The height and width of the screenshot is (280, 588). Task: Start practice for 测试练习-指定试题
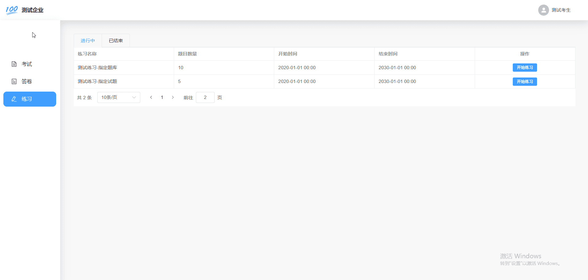point(524,81)
